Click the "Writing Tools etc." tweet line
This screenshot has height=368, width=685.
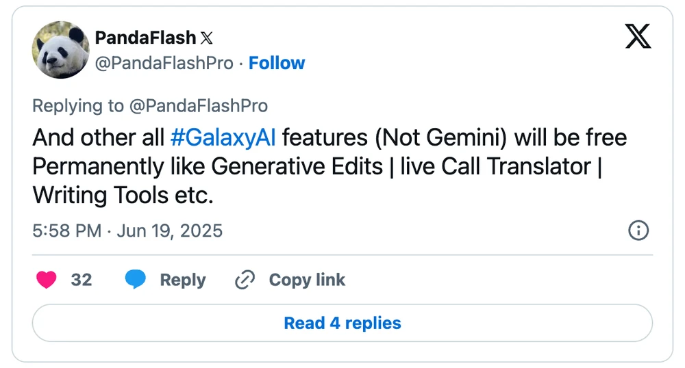pyautogui.click(x=123, y=196)
